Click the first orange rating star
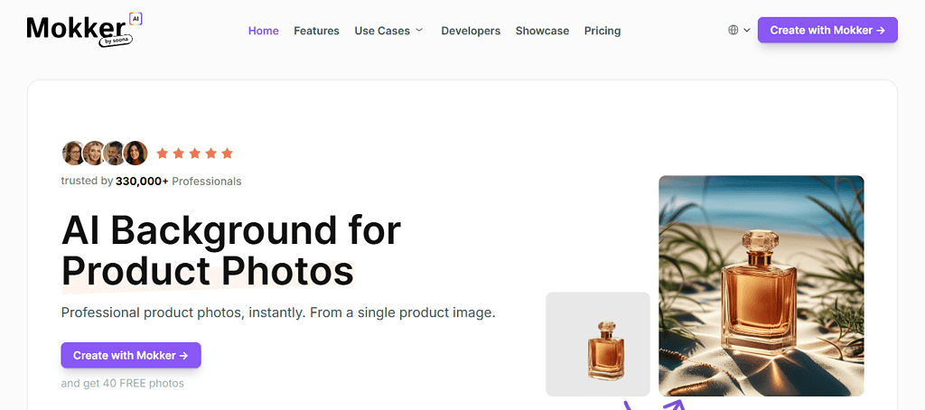Viewport: 925px width, 410px height. [x=163, y=154]
